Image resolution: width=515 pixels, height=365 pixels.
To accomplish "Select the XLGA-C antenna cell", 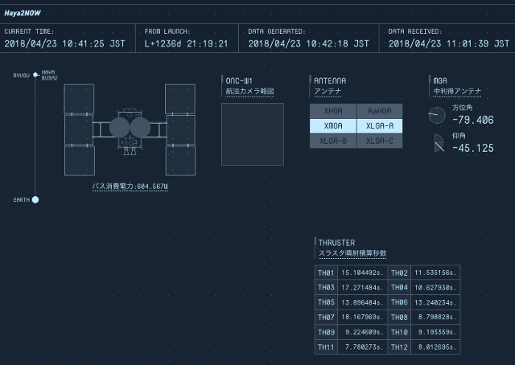I will coord(378,141).
